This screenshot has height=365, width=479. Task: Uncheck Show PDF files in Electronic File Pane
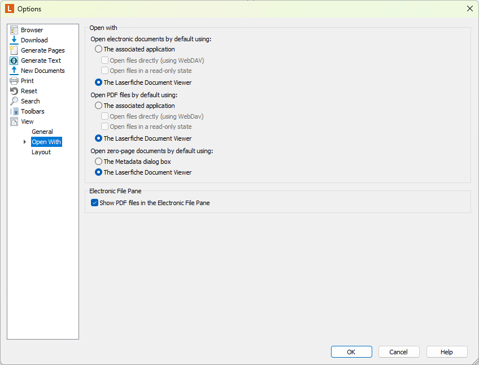(95, 203)
